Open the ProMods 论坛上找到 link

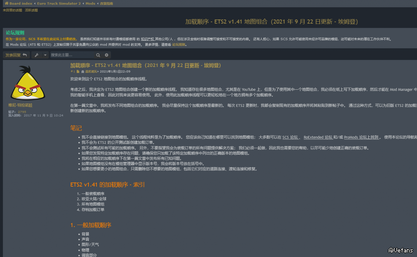[x=361, y=137]
